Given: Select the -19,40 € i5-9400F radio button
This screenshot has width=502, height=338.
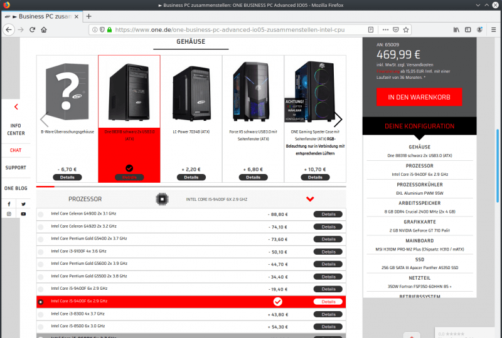Looking at the screenshot, I should click(x=41, y=289).
